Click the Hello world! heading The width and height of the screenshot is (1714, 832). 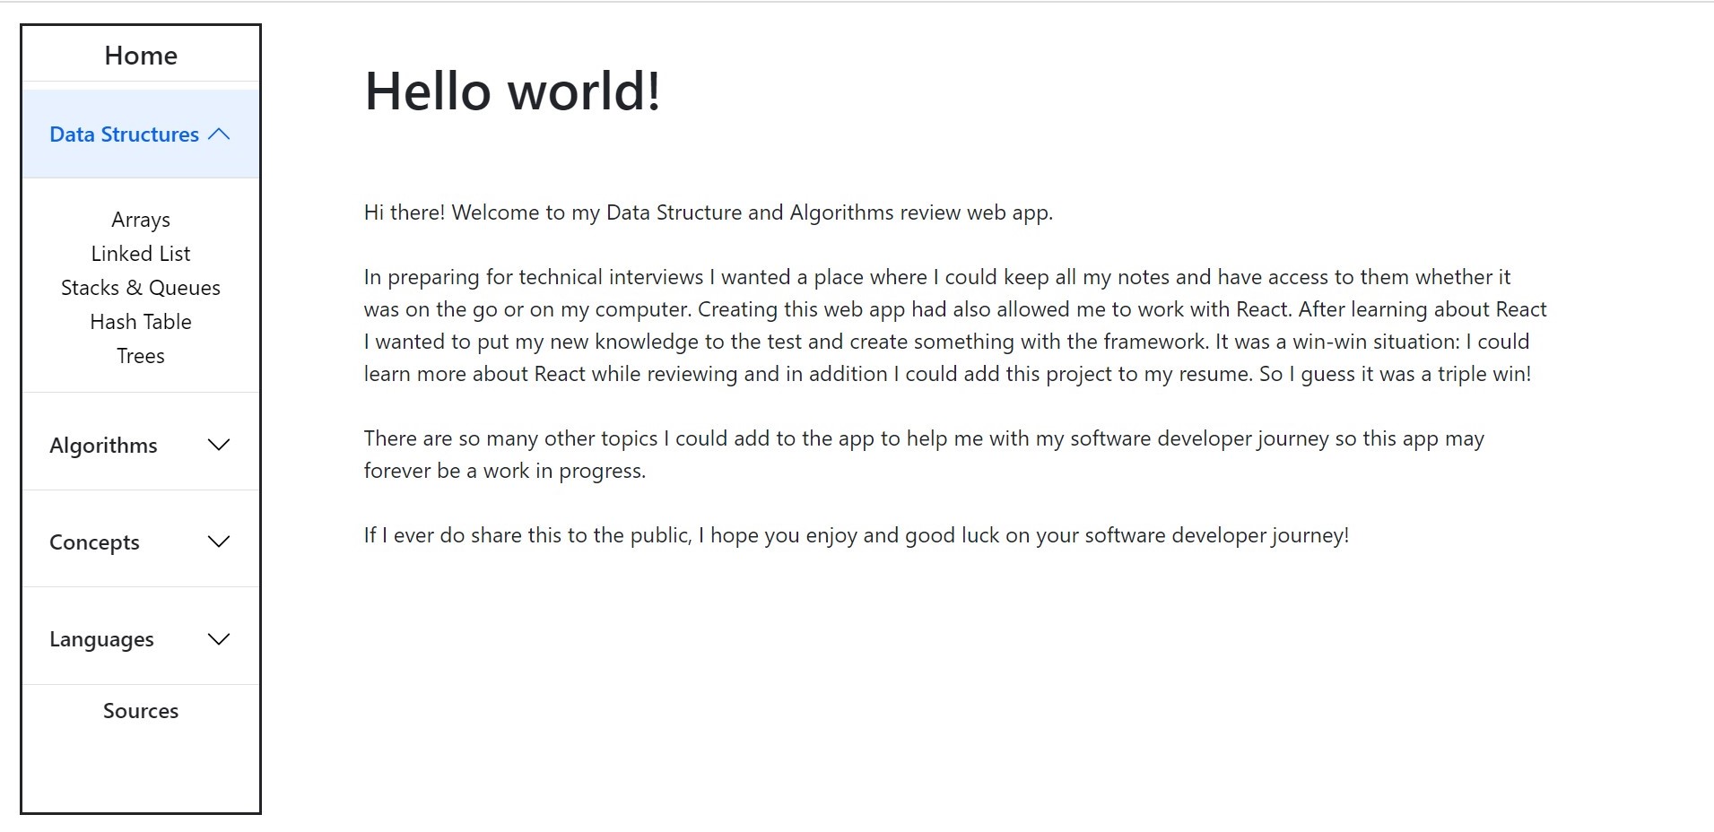coord(512,91)
